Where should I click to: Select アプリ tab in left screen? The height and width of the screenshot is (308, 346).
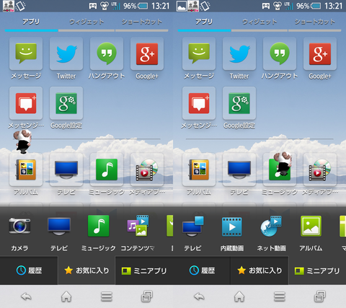(x=31, y=22)
